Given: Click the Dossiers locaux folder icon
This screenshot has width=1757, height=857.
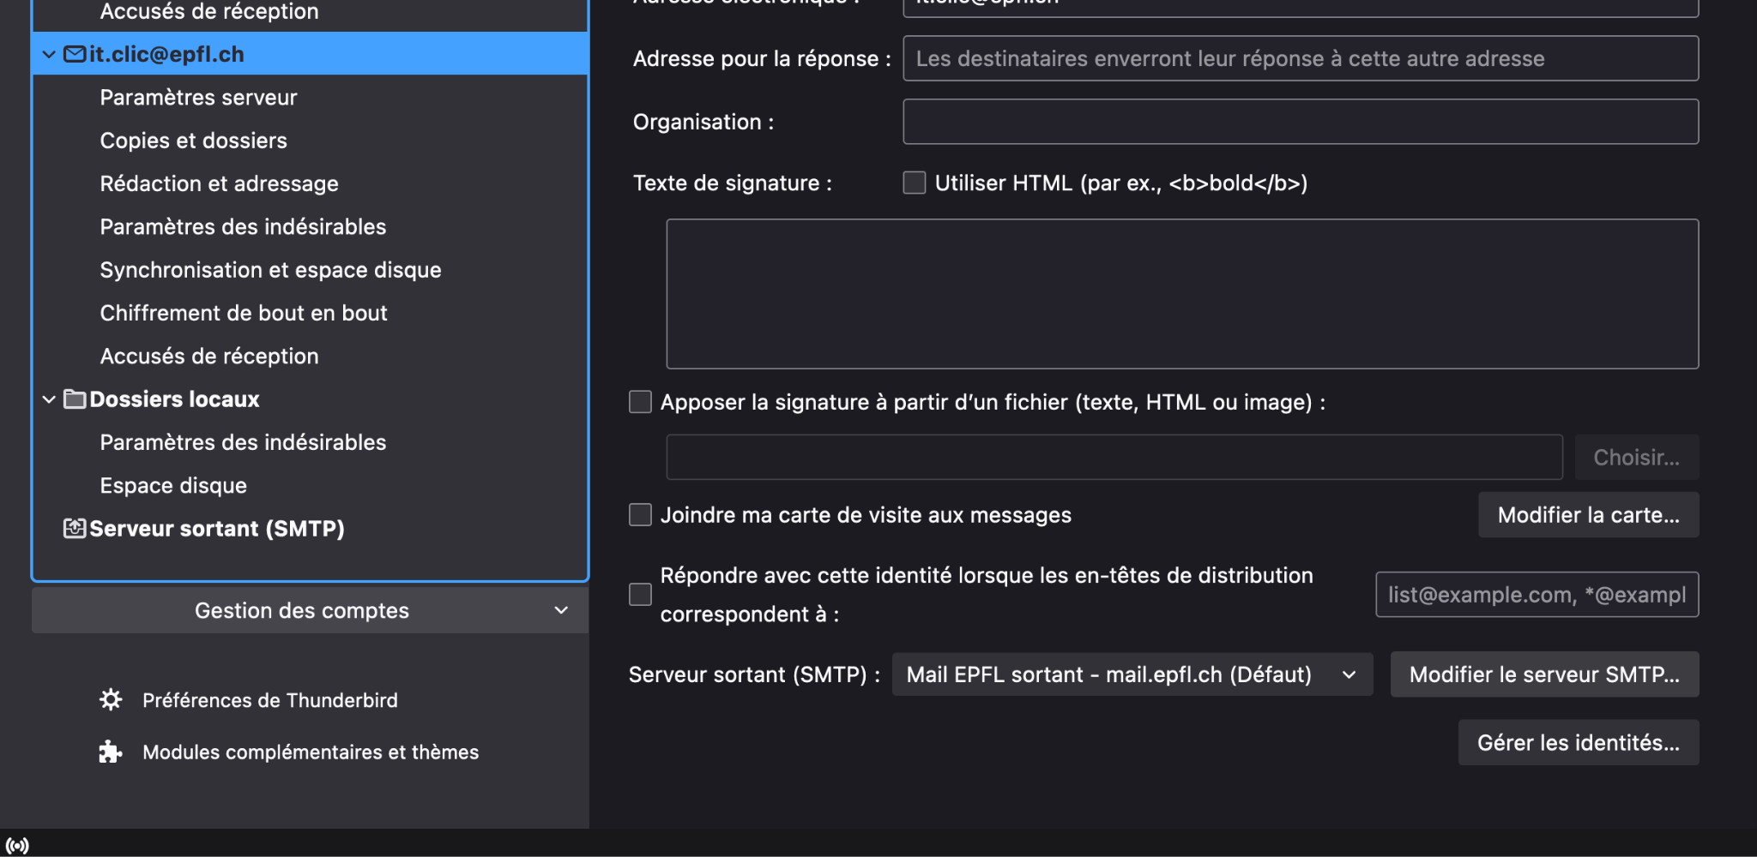Looking at the screenshot, I should tap(75, 399).
